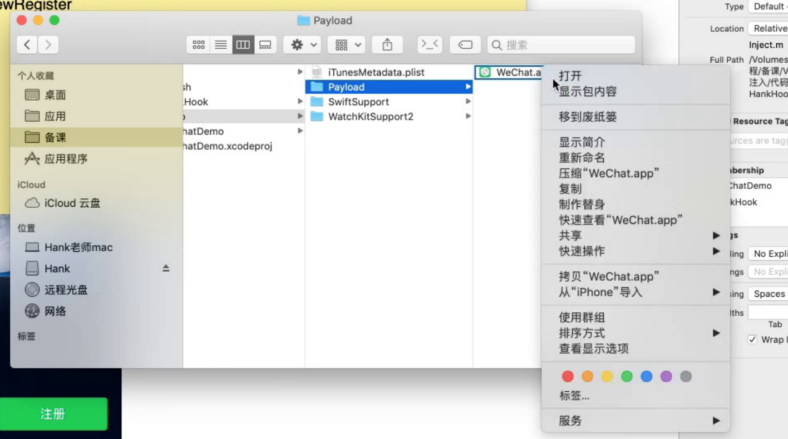Switch Finder to icon view
Image resolution: width=788 pixels, height=439 pixels.
point(198,45)
